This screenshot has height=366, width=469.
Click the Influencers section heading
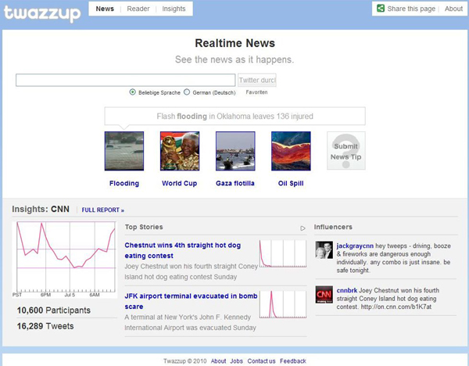333,227
